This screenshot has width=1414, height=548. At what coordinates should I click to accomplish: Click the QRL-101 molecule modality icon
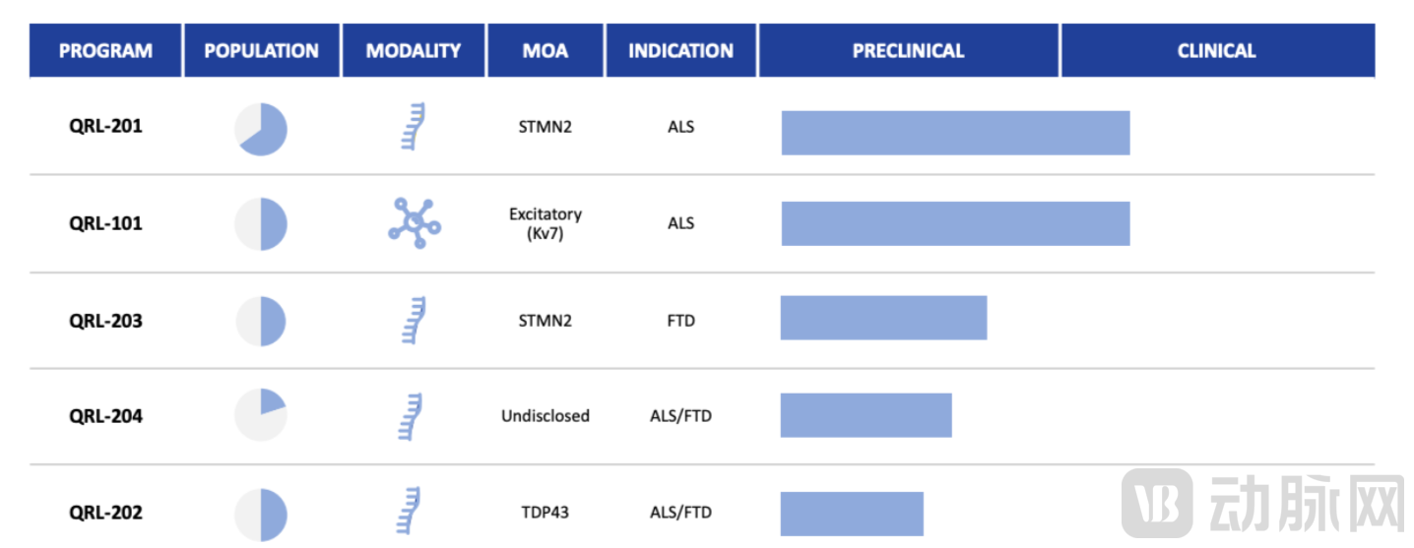coord(415,222)
